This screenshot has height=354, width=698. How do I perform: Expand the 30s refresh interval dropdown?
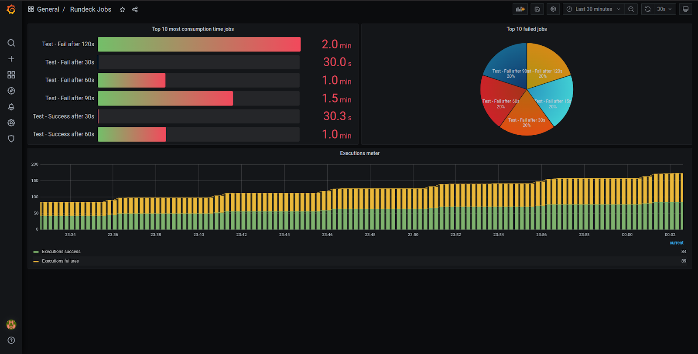point(665,9)
